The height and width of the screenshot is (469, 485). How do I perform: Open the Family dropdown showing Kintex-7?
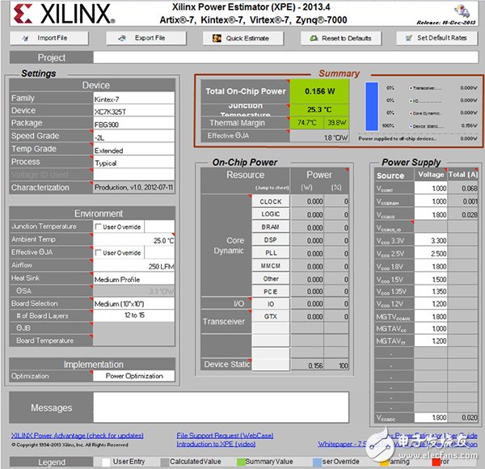[x=133, y=99]
